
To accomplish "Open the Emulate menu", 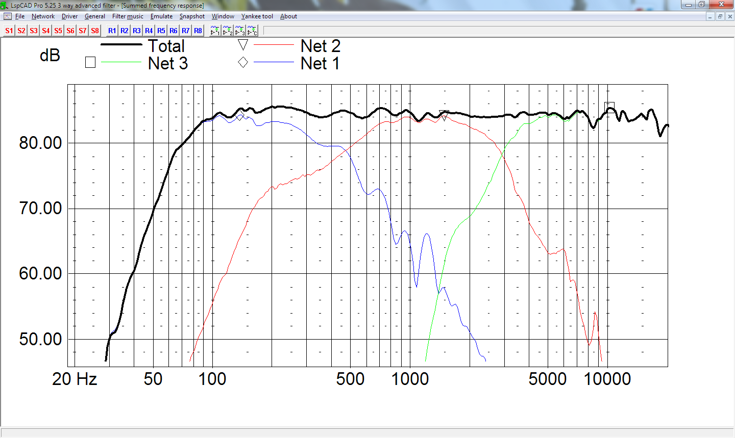I will (x=161, y=16).
